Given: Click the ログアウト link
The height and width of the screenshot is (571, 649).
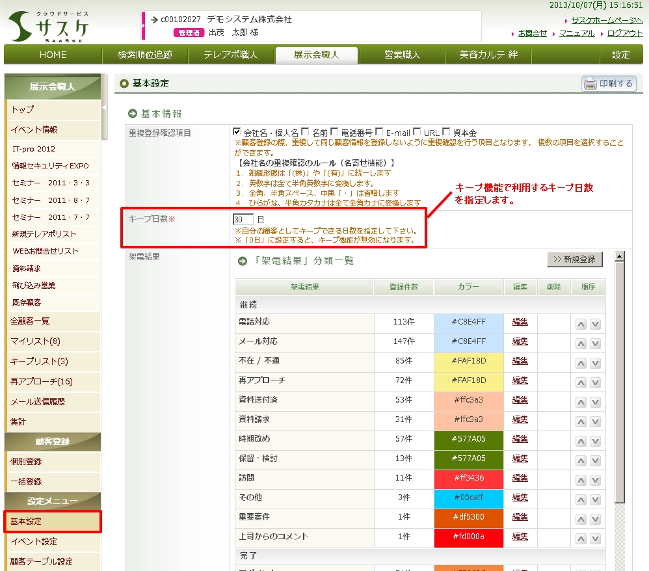Looking at the screenshot, I should (x=625, y=33).
